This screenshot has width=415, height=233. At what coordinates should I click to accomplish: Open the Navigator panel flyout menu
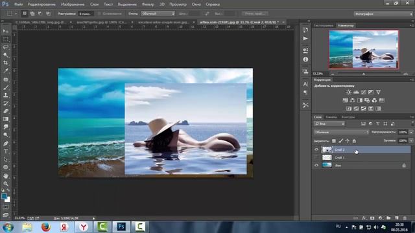coord(412,25)
